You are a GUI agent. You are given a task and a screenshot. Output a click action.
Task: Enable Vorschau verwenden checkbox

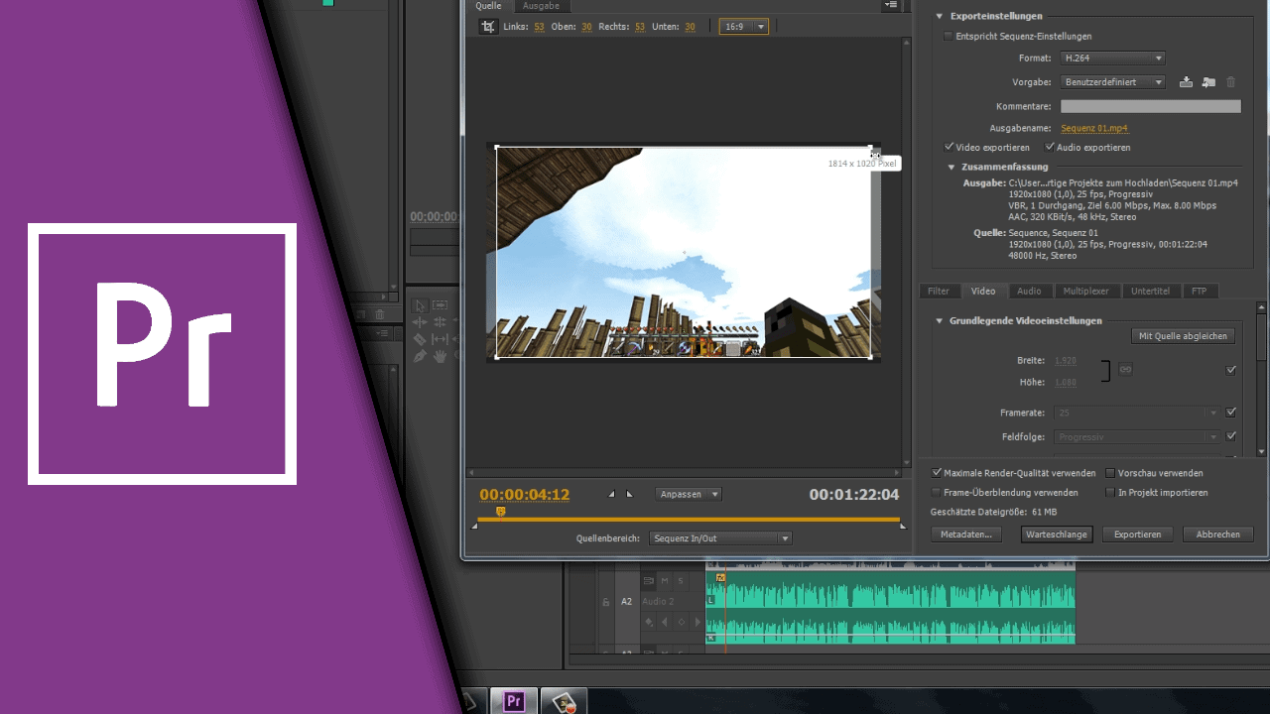tap(1110, 473)
